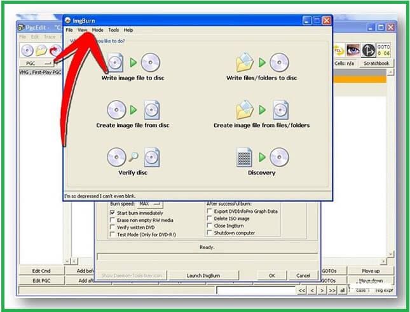Click the GOTO icon in PgcEdit toolbar
The width and height of the screenshot is (410, 312).
pos(383,50)
